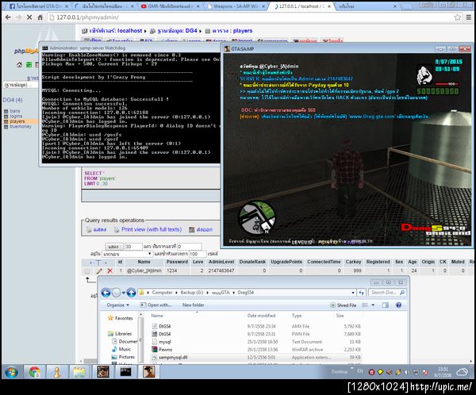Close the 127.0.0.1 / localhost tab
This screenshot has height=395, width=476.
[329, 6]
